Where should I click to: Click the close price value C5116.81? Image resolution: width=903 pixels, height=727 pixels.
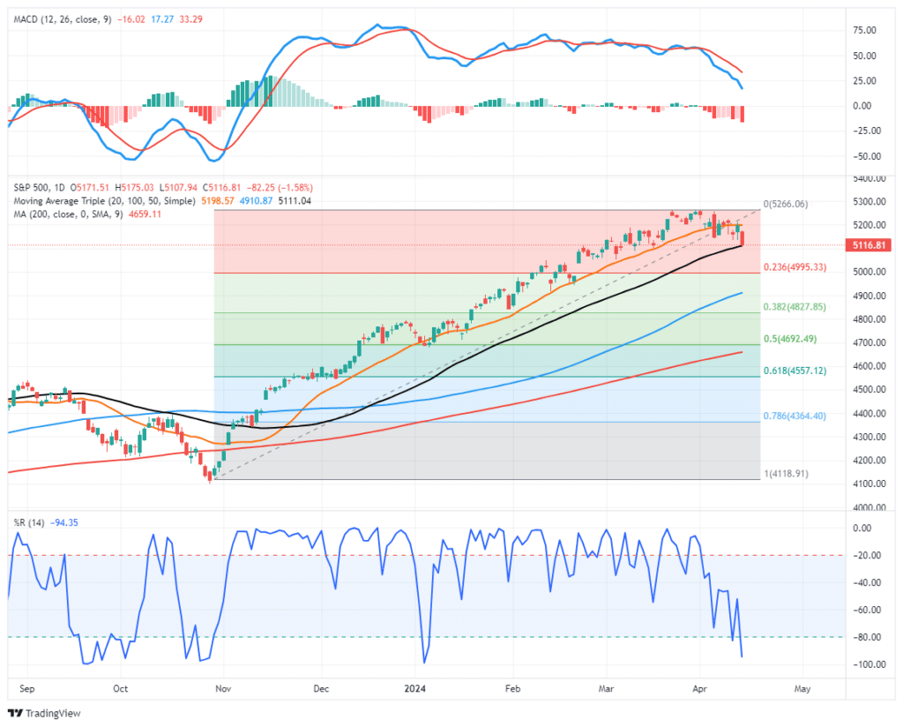click(221, 188)
